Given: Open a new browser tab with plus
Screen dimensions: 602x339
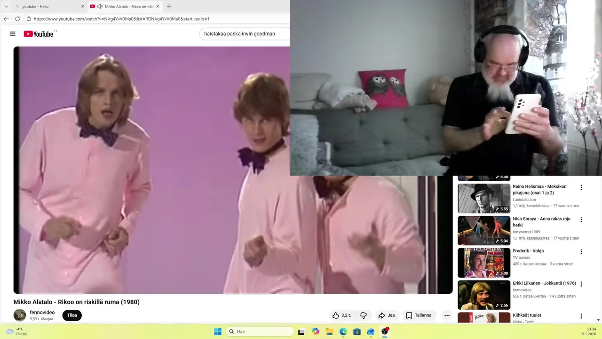Looking at the screenshot, I should [x=169, y=6].
